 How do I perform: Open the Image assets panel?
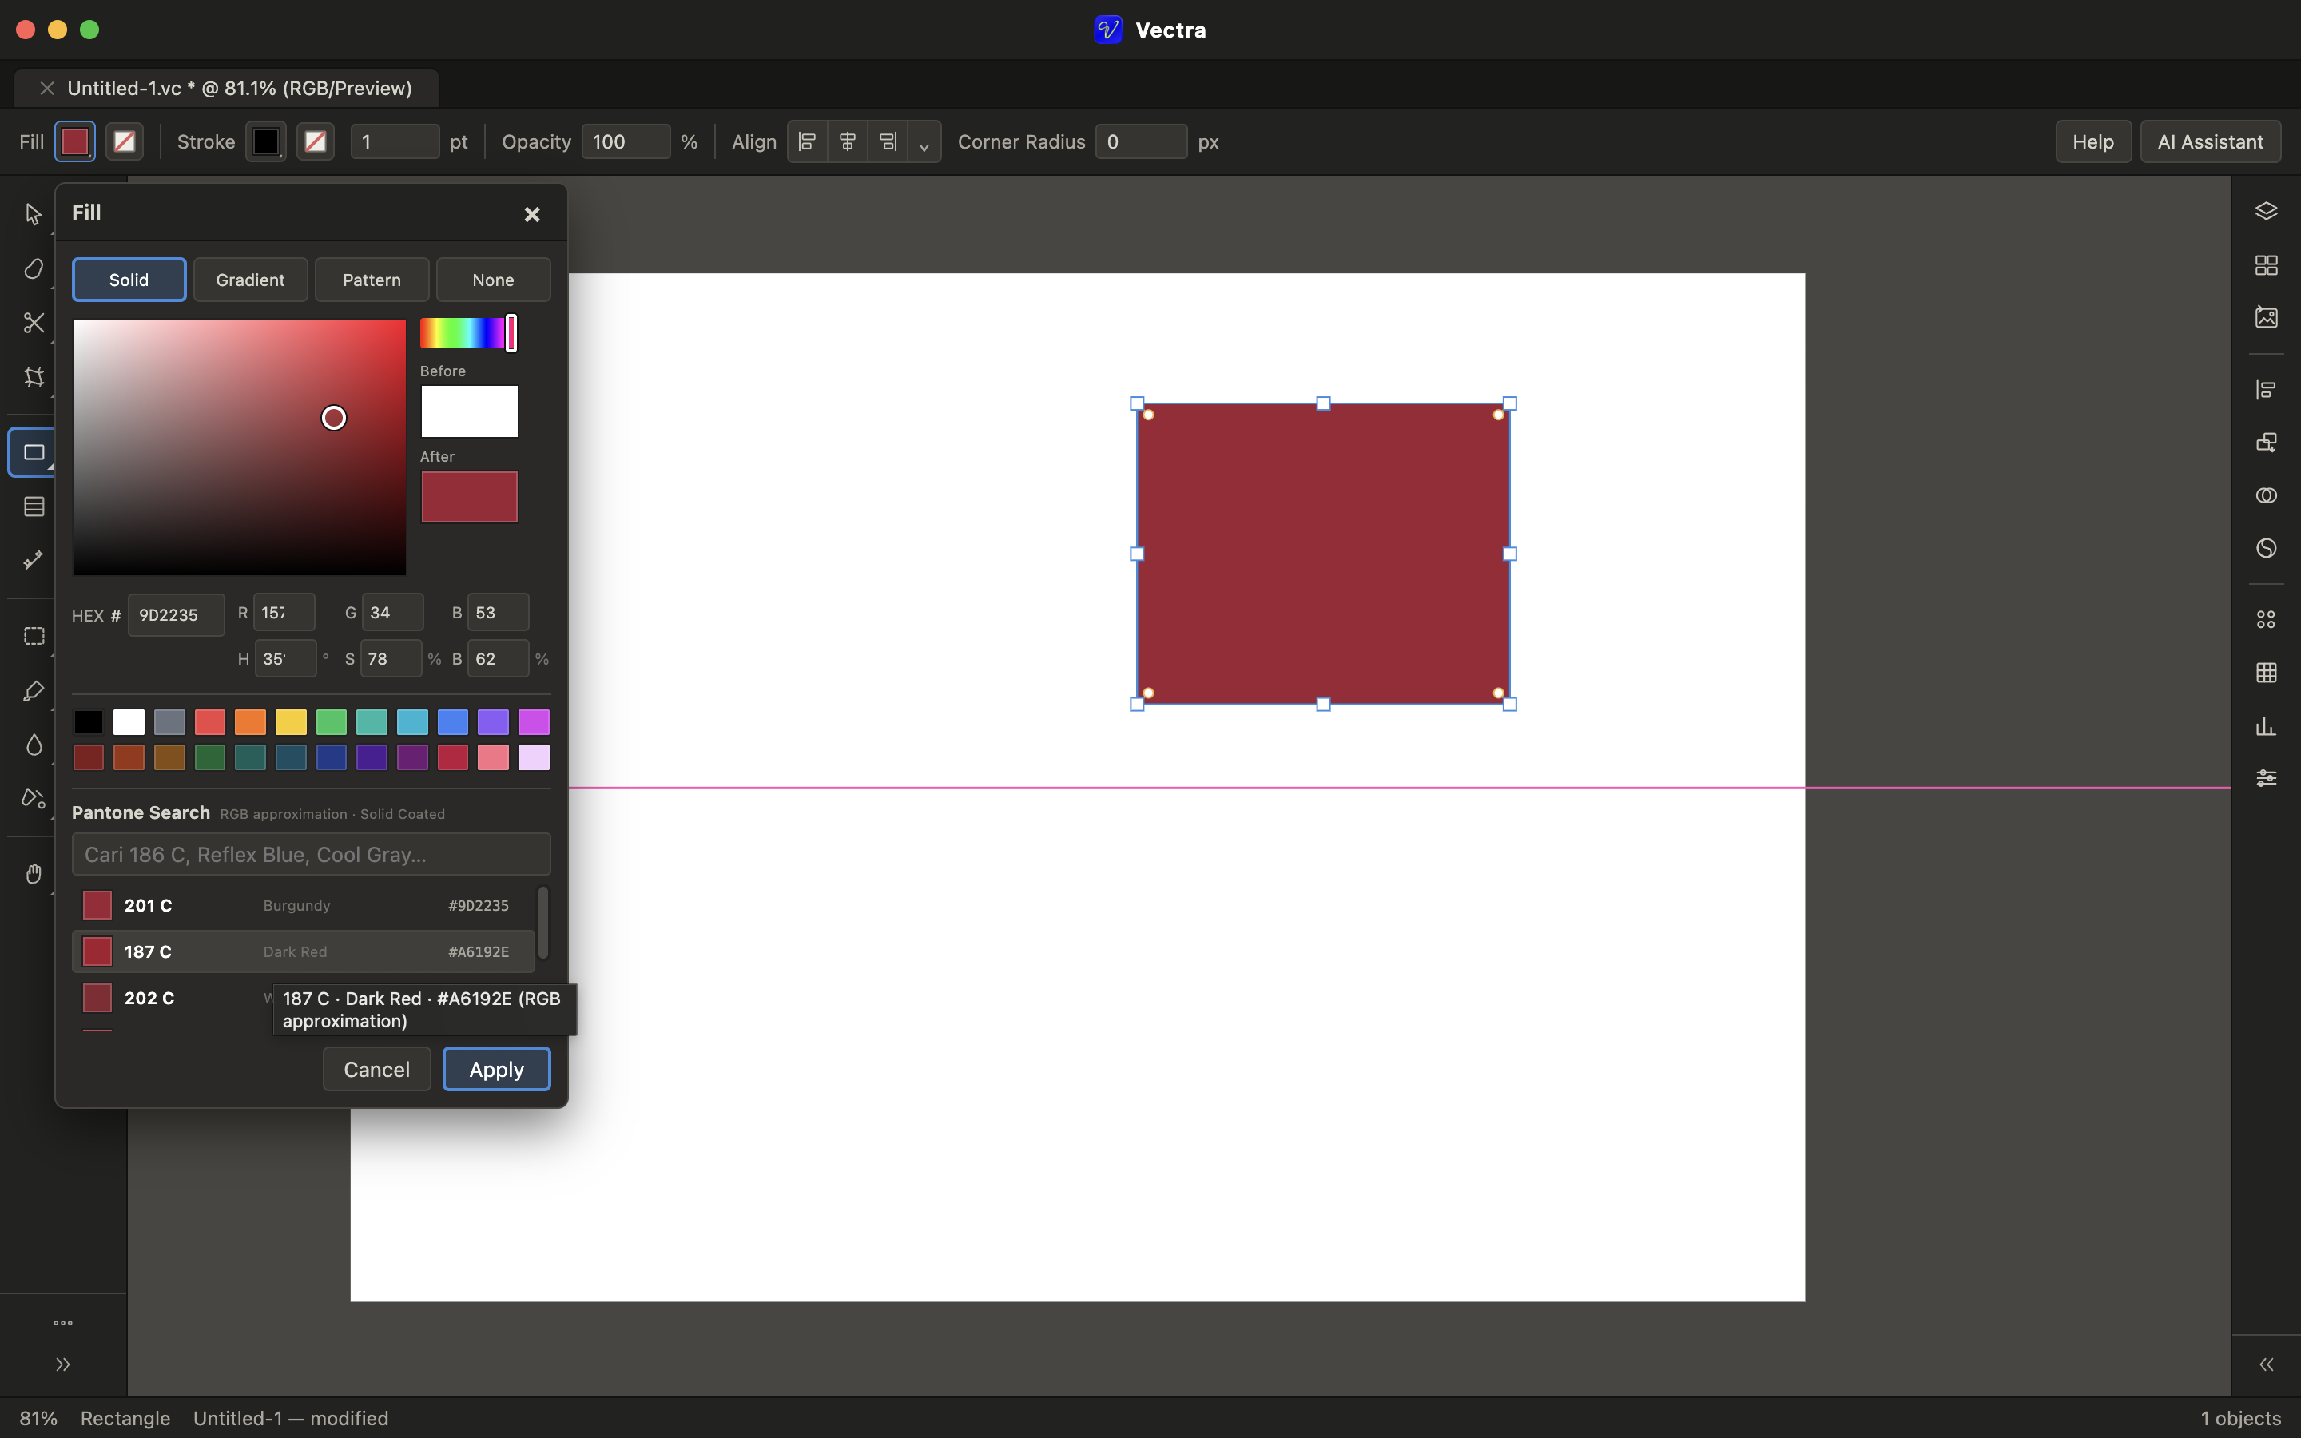tap(2266, 316)
